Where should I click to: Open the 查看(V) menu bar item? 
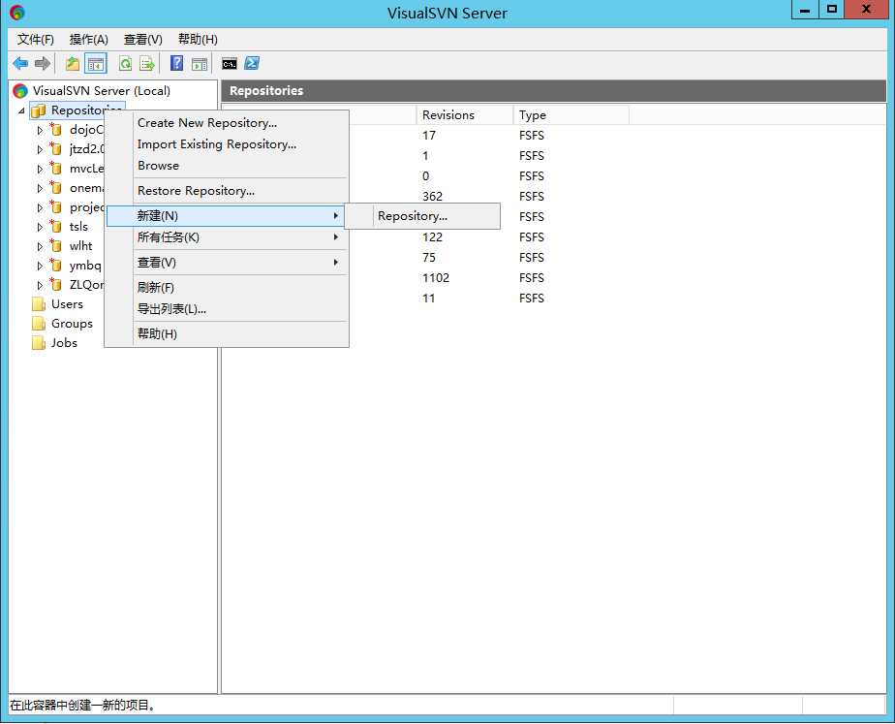click(142, 39)
